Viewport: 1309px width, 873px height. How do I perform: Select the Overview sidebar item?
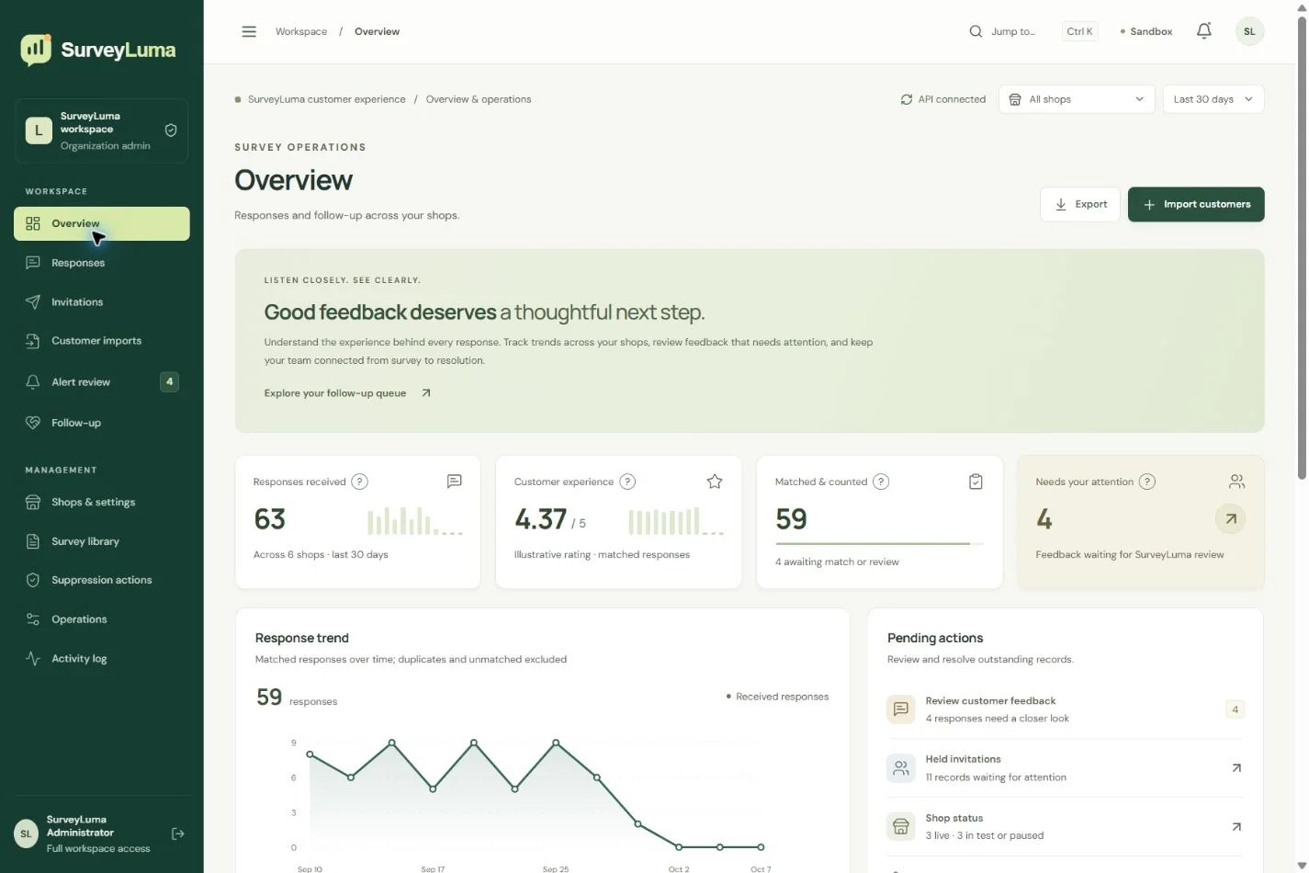tap(101, 223)
